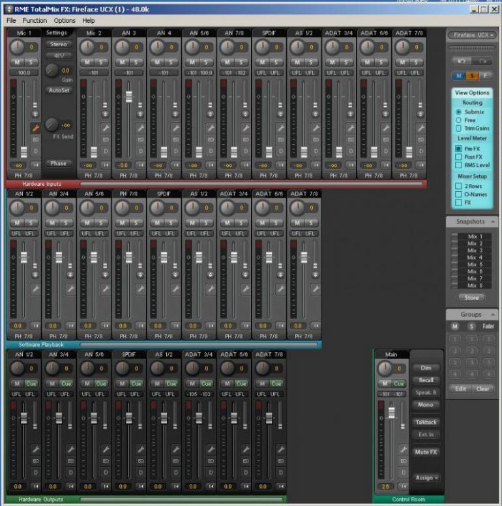Toggle Main channel width icon beside 2.6
502x506 pixels.
(404, 486)
